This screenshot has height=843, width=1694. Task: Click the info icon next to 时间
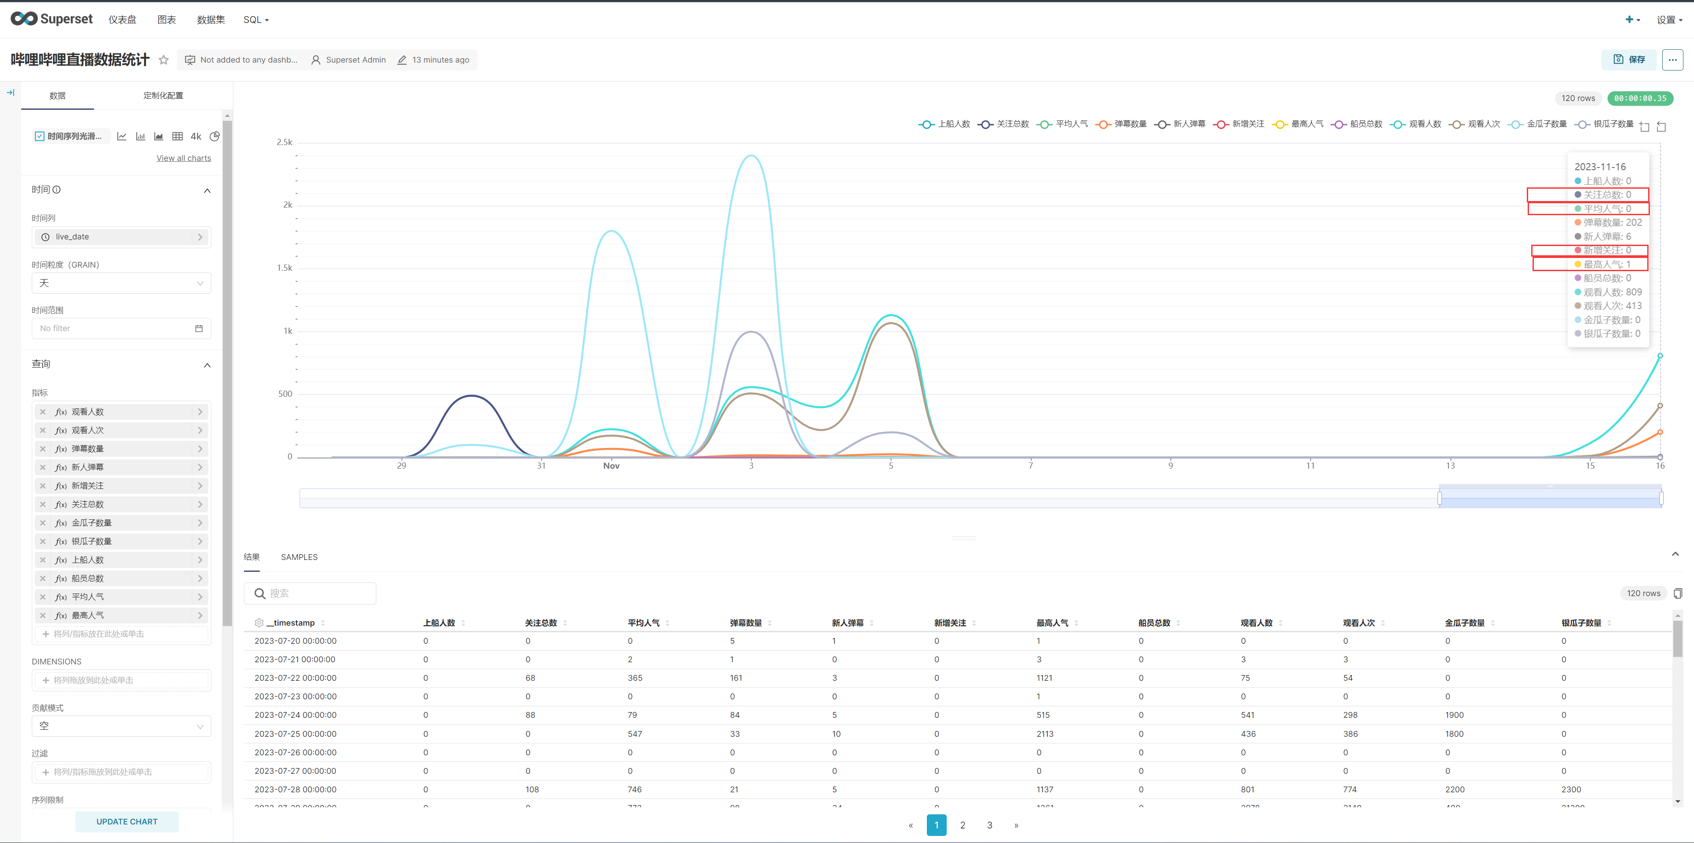pos(56,189)
